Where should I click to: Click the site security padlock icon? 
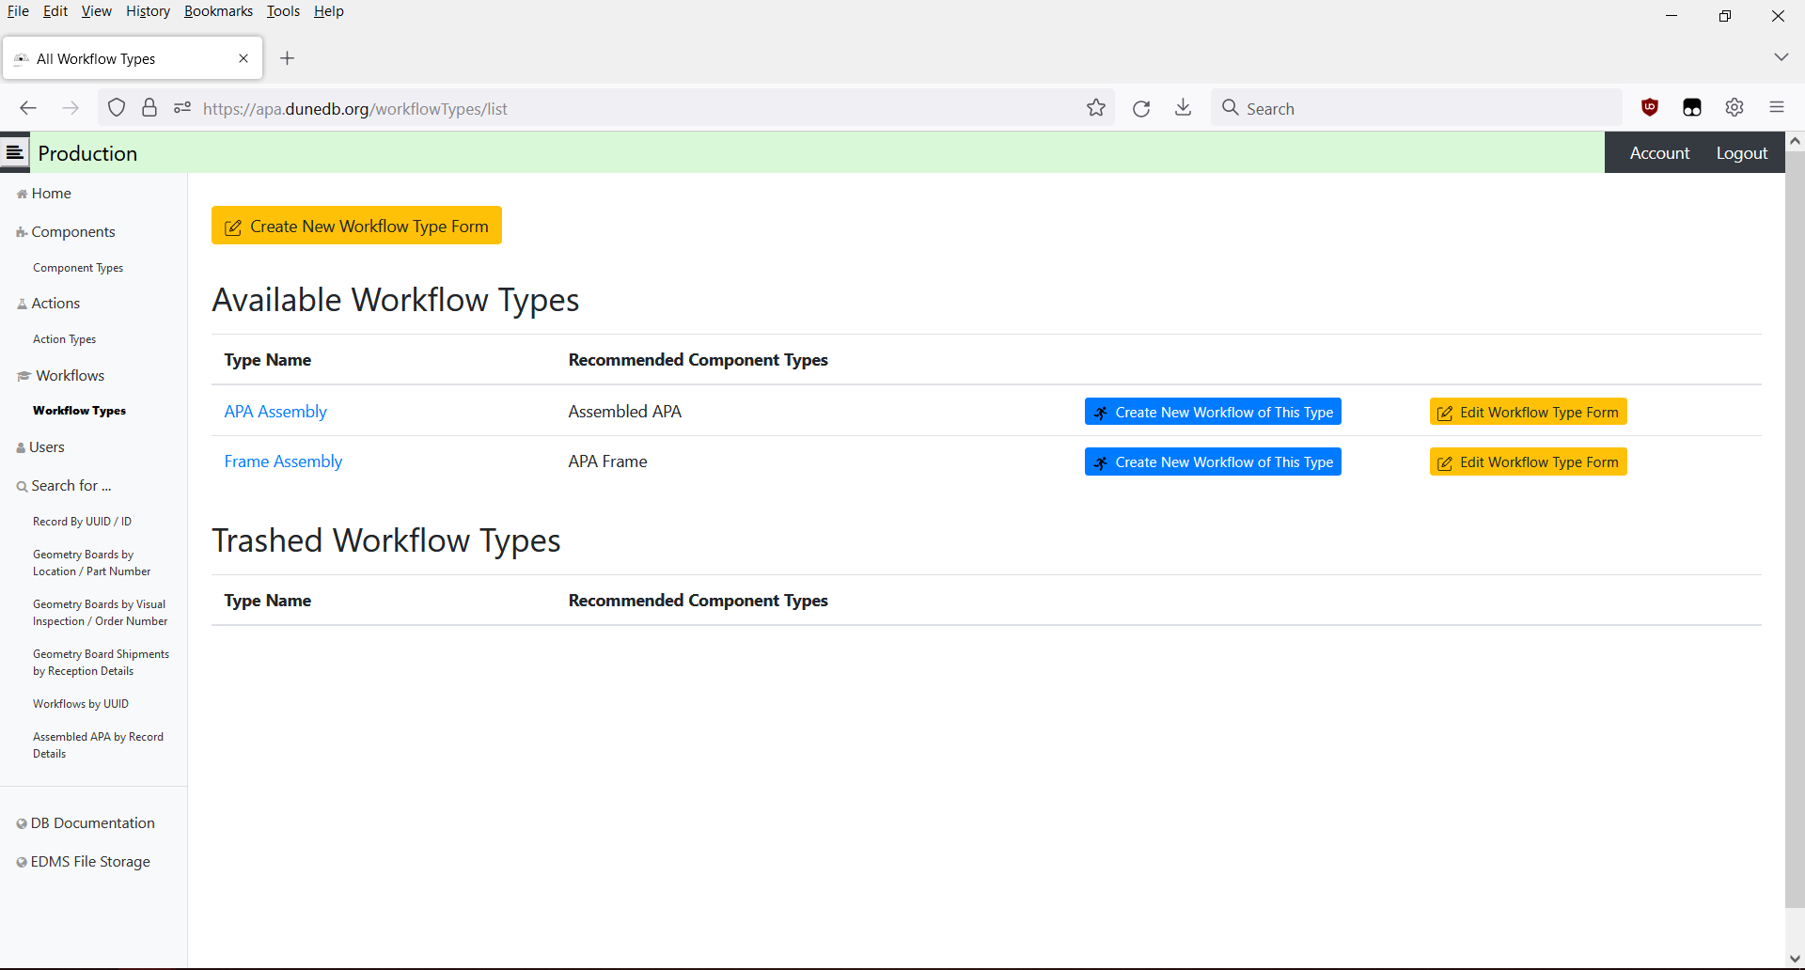click(x=149, y=108)
